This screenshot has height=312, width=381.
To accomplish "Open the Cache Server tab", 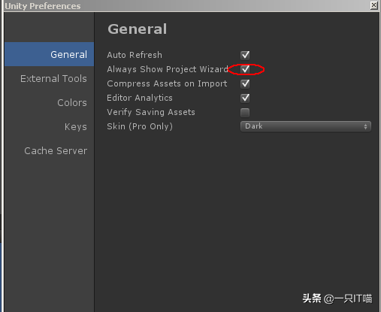I will pyautogui.click(x=49, y=150).
